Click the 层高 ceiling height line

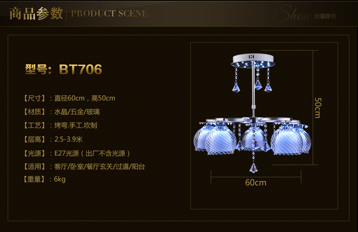point(53,139)
